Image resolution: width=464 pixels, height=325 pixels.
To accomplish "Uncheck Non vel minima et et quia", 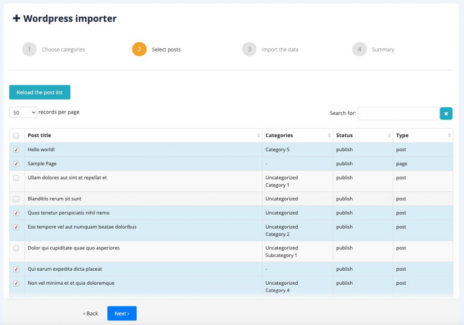I will [x=16, y=283].
